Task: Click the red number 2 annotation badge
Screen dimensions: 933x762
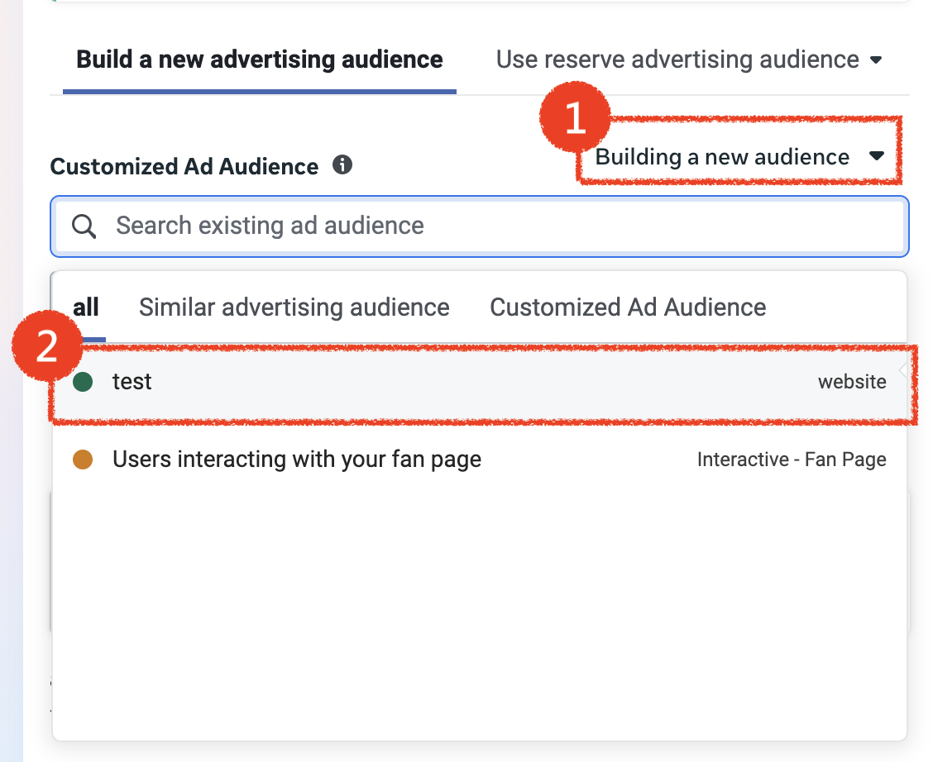Action: click(47, 347)
